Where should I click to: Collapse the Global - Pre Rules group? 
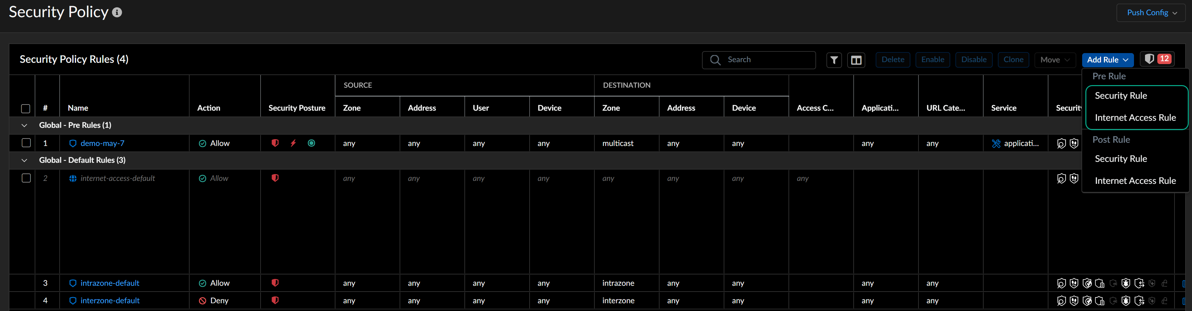tap(25, 125)
